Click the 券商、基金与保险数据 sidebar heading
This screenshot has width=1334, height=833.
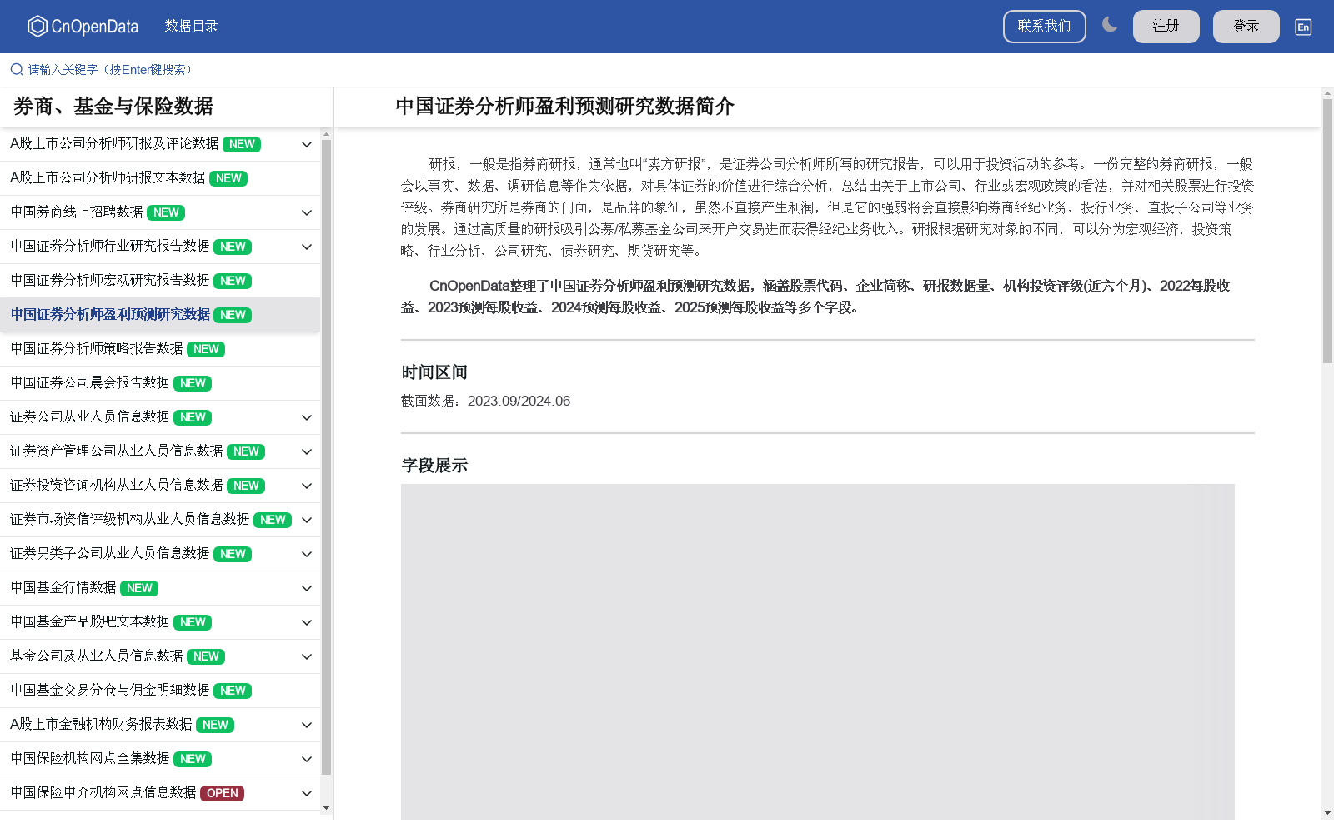pos(113,107)
